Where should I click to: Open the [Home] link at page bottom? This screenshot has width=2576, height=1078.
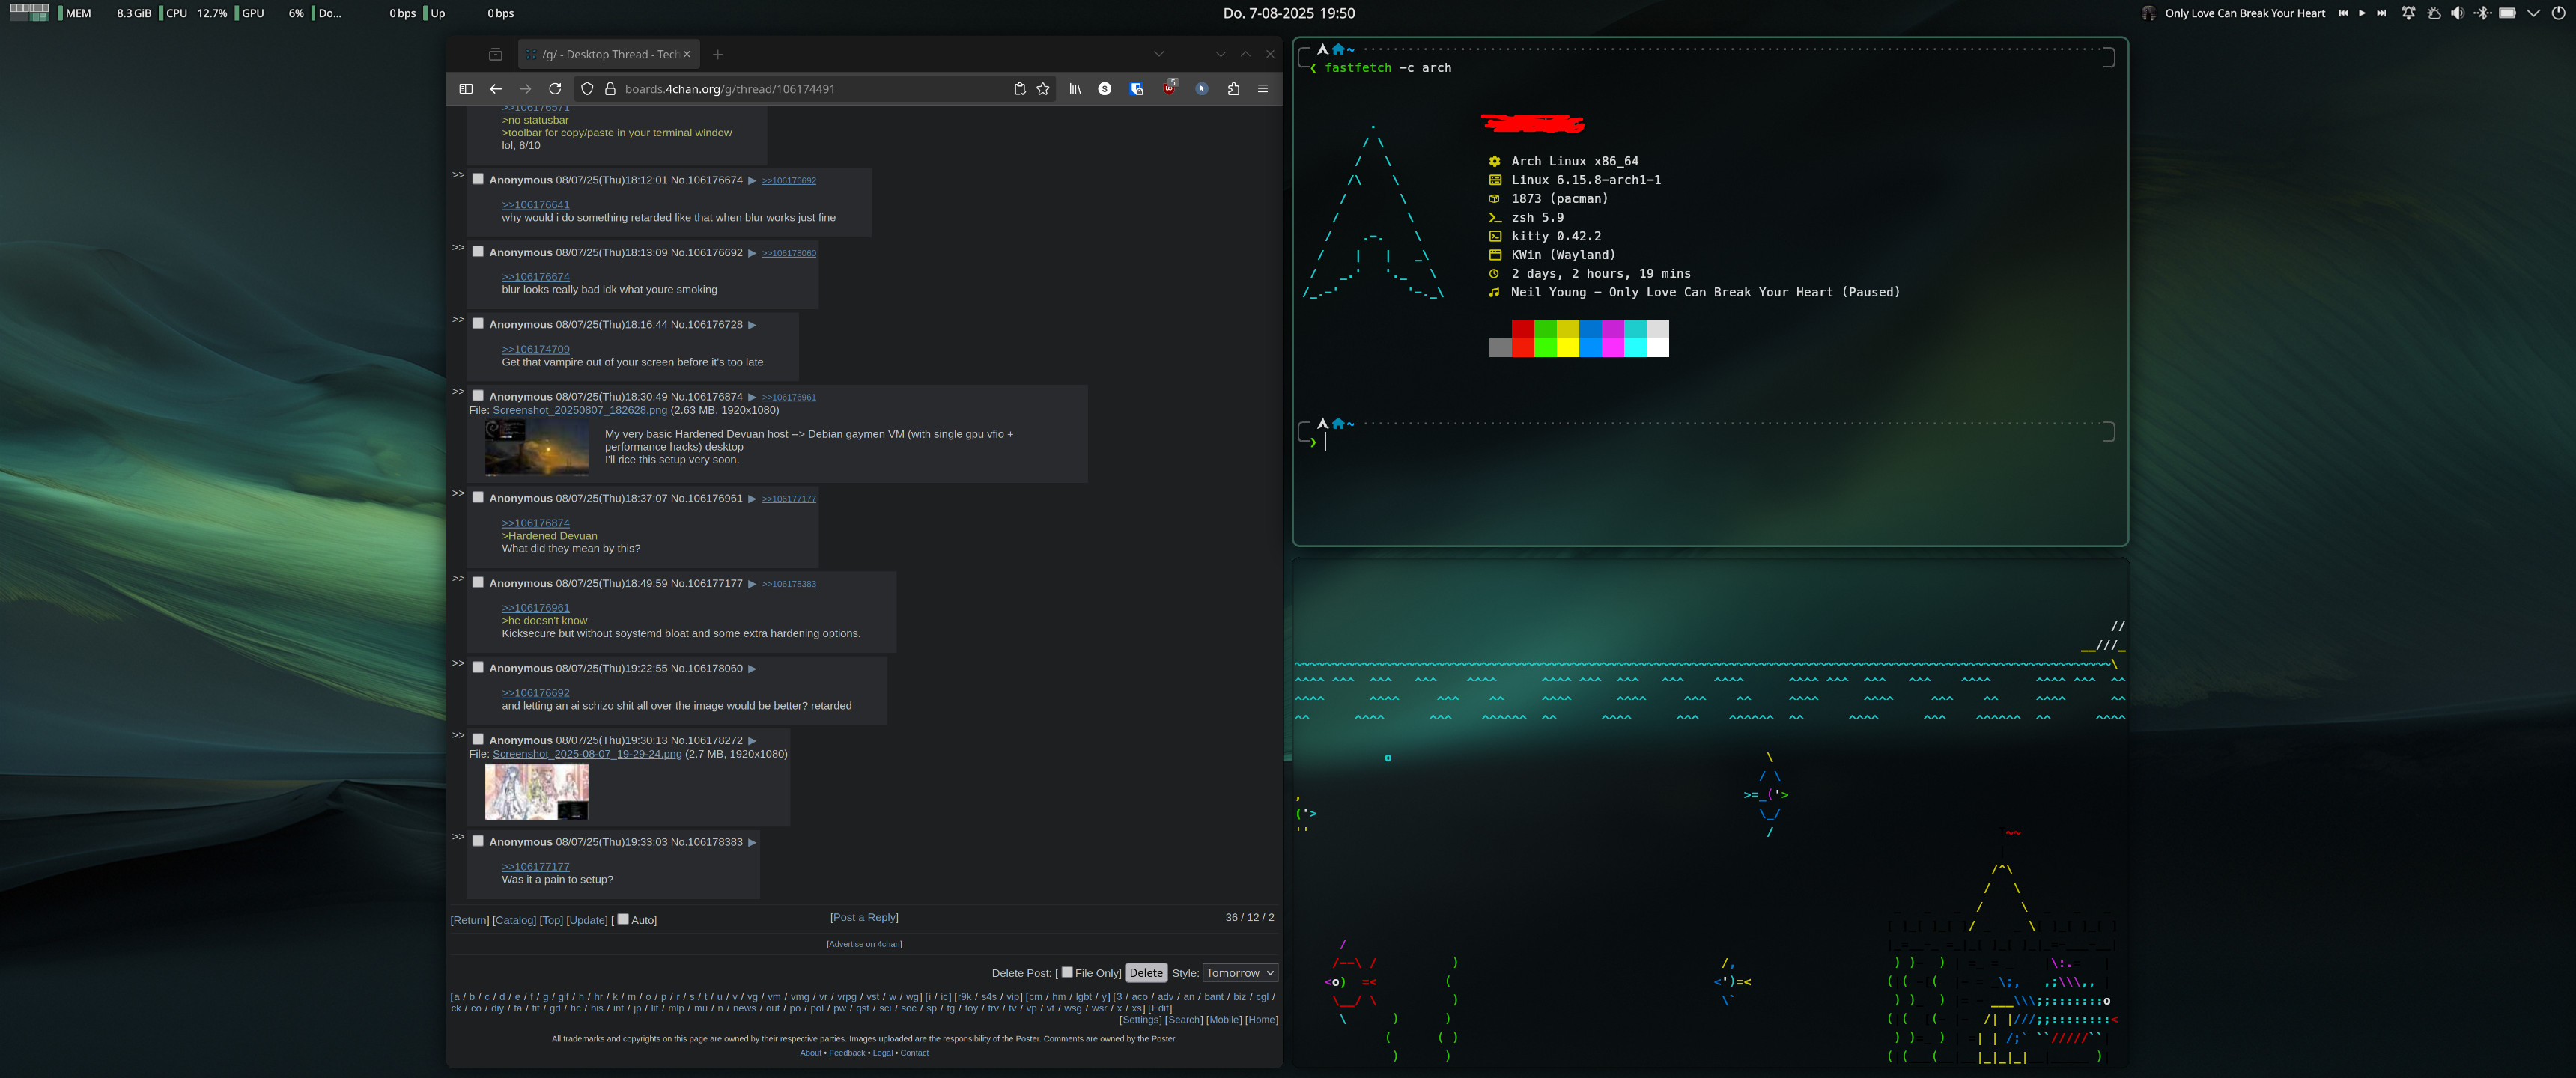[x=1262, y=1020]
